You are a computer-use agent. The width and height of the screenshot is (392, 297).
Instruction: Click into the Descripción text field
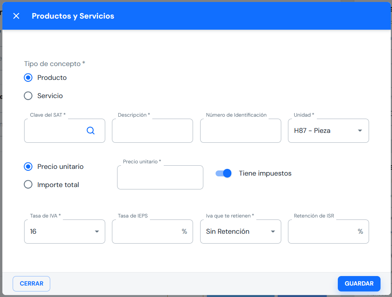point(152,131)
